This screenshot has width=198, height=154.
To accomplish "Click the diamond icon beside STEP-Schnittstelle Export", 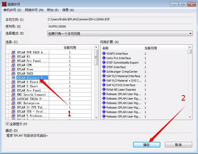I will coord(104,62).
